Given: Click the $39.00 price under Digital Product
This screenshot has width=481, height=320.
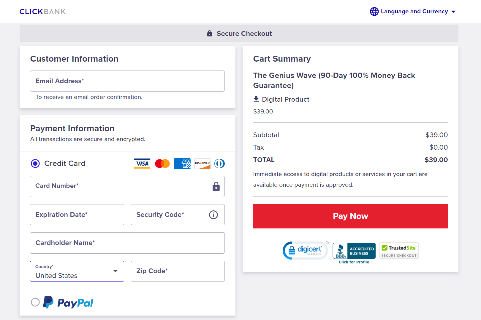Looking at the screenshot, I should (x=263, y=111).
